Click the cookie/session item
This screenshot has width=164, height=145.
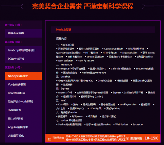[x=128, y=105]
